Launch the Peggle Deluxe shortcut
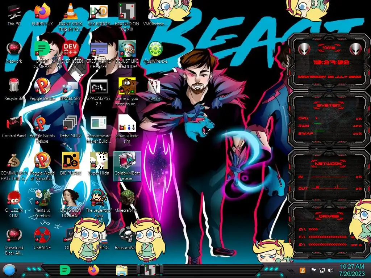Screen dimensions: 371x278 tap(42, 89)
